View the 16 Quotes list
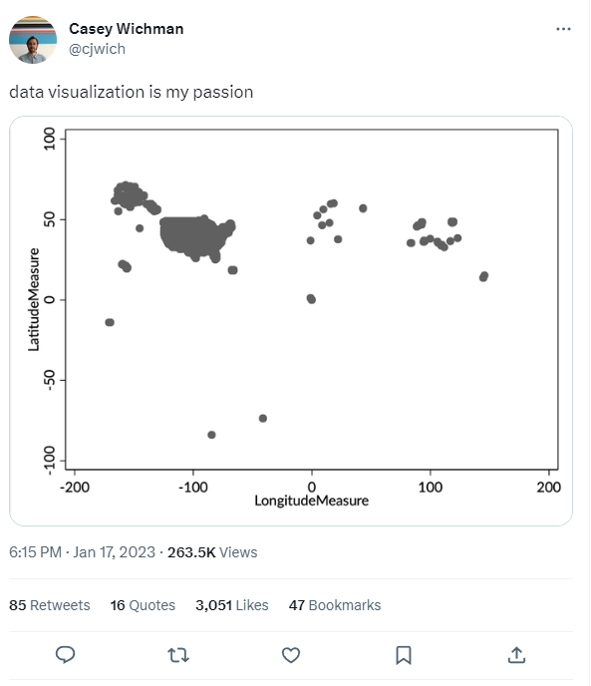Viewport: 591px width, 686px height. [143, 605]
